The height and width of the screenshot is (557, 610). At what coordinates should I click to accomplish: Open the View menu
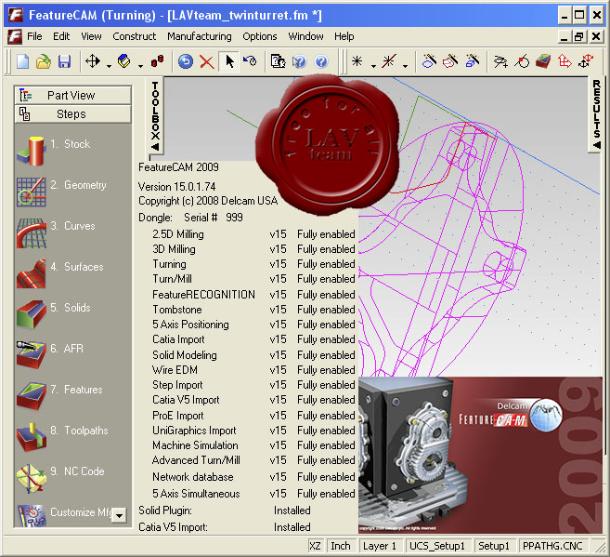point(91,36)
